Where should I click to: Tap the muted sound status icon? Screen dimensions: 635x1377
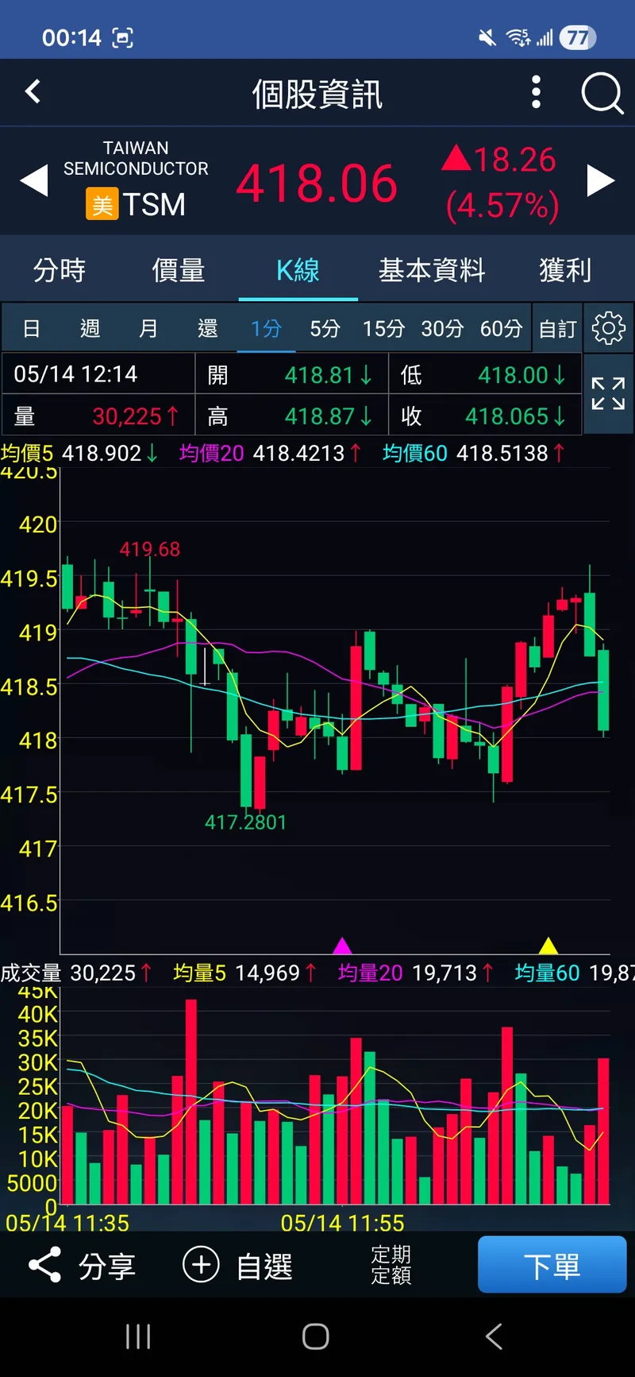(x=487, y=37)
